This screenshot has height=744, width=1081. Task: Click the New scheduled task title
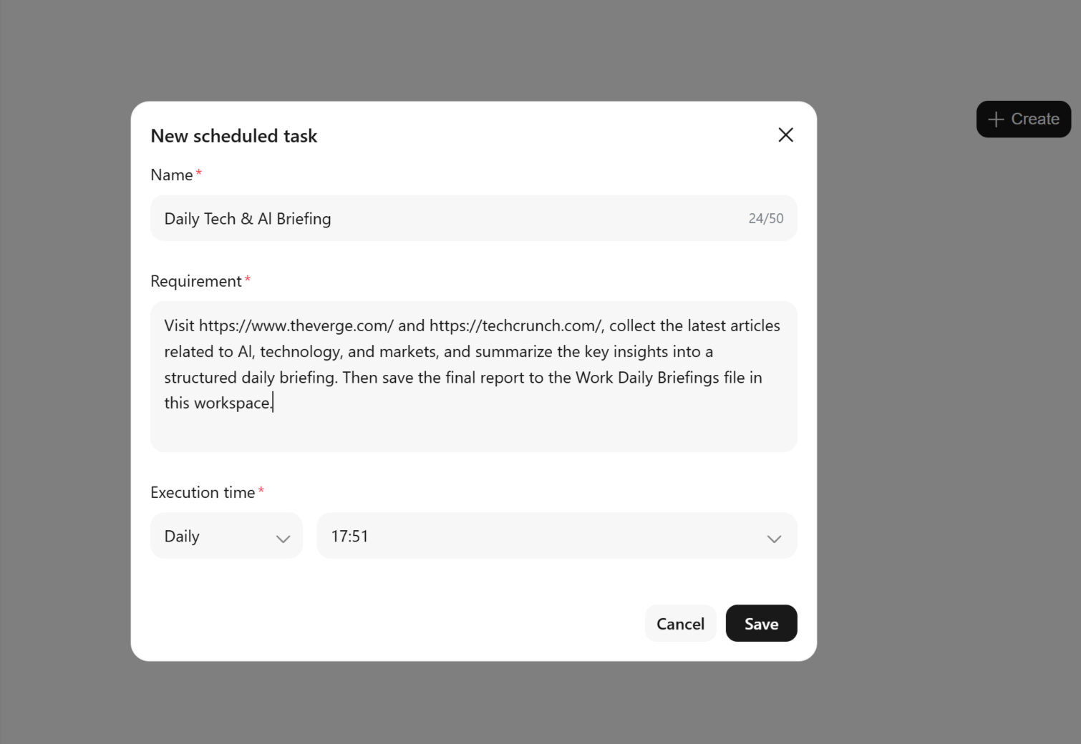pos(234,136)
